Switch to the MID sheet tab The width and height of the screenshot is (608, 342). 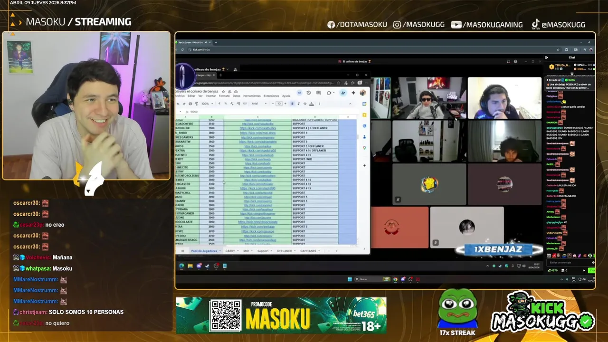(246, 251)
